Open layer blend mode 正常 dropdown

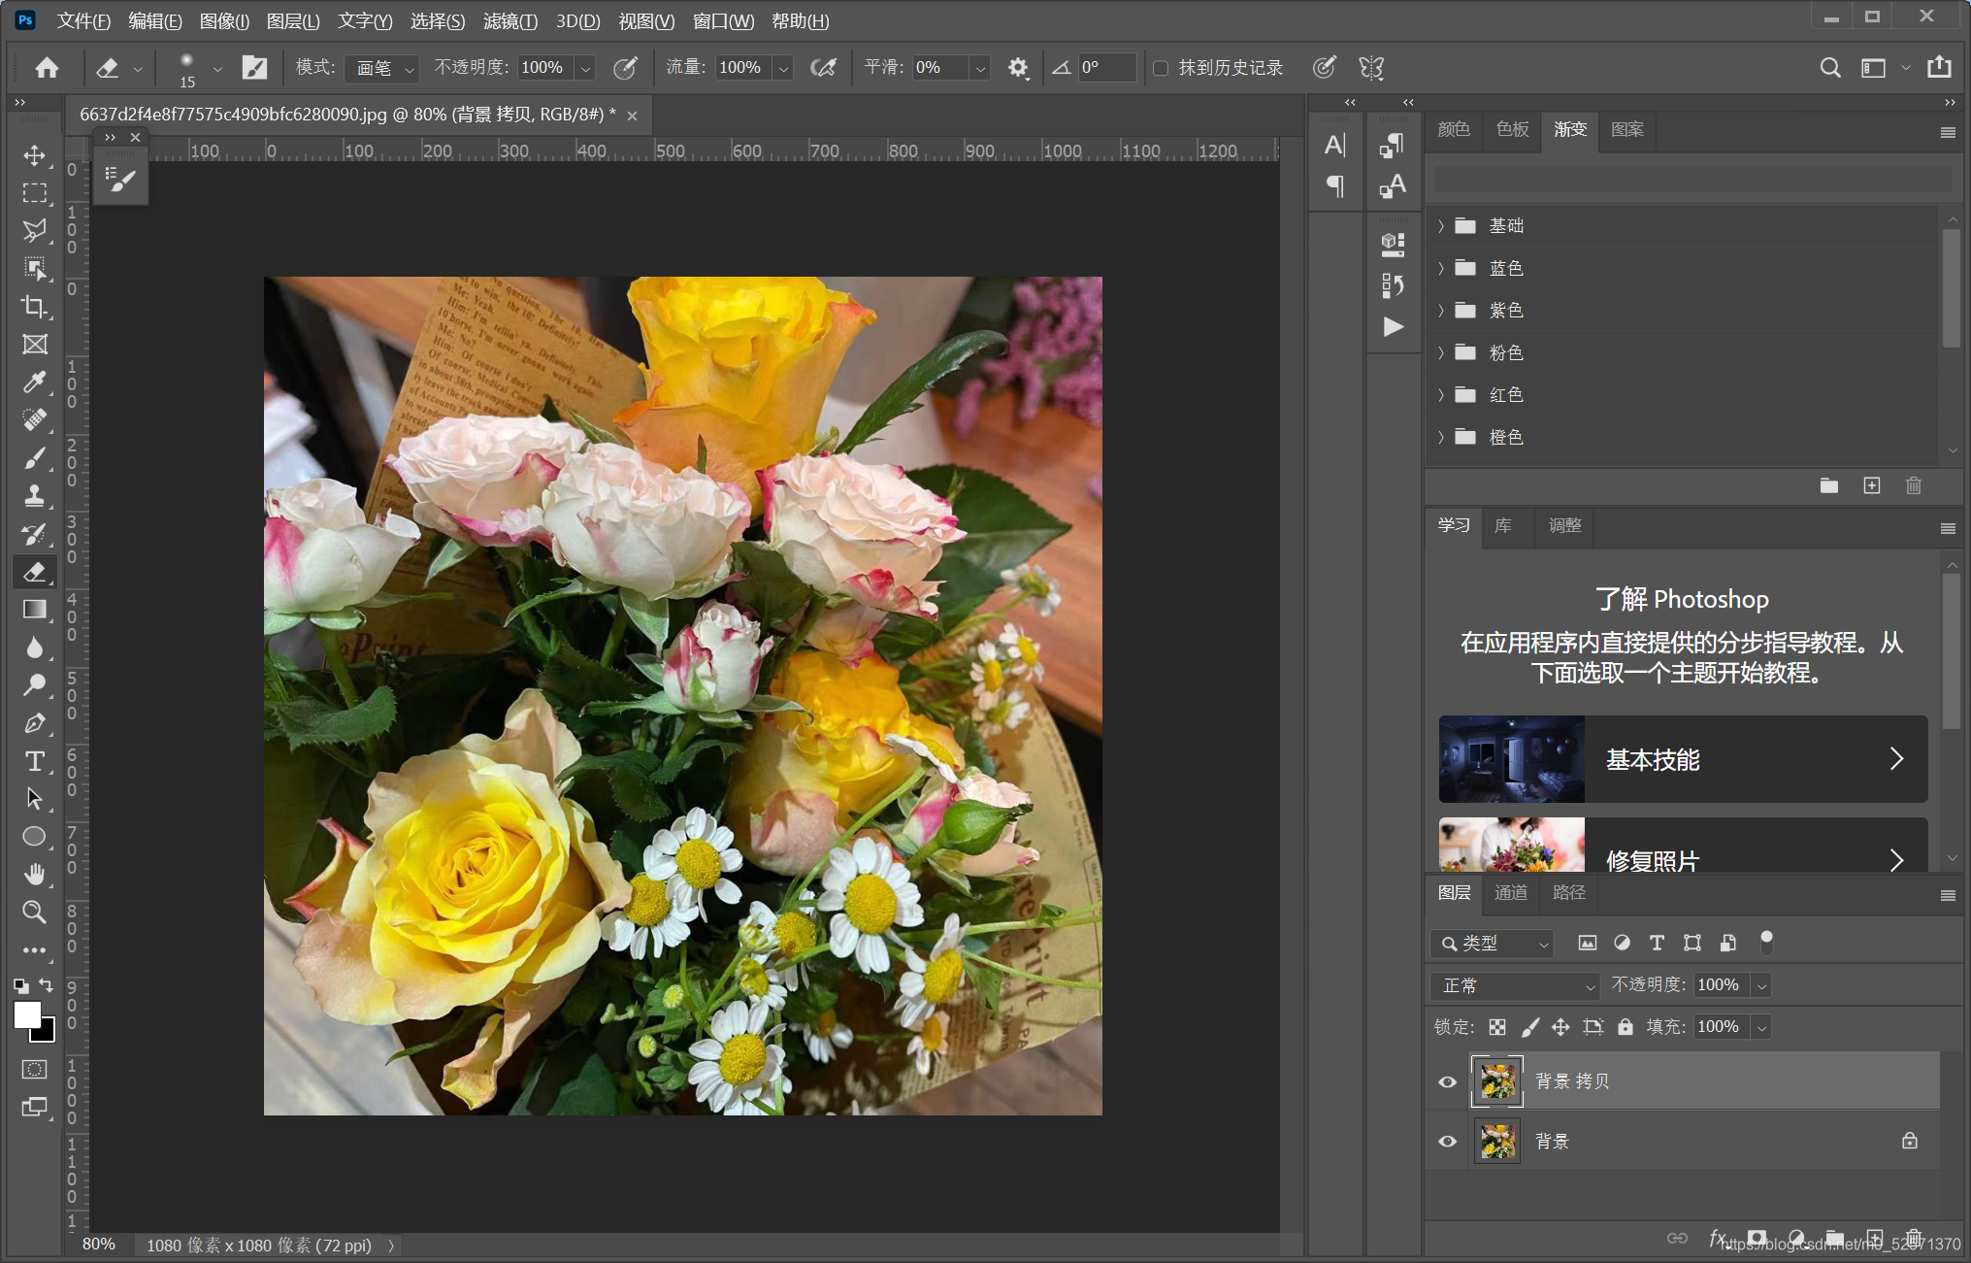point(1514,985)
